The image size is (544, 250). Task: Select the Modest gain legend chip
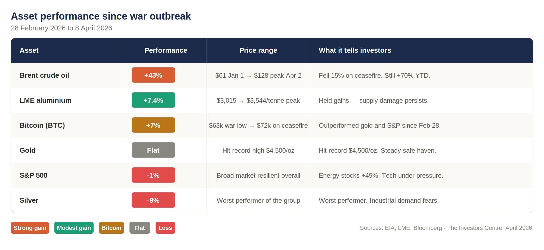pos(74,228)
